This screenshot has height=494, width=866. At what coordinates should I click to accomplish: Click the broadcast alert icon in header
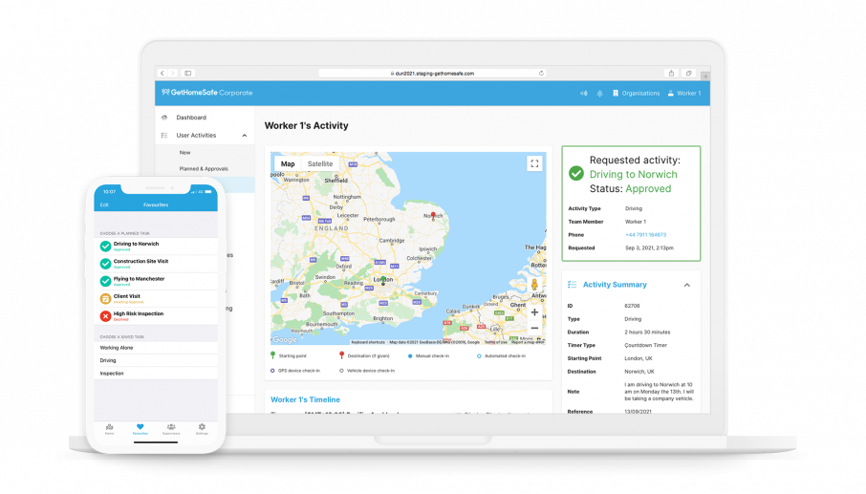click(x=583, y=94)
